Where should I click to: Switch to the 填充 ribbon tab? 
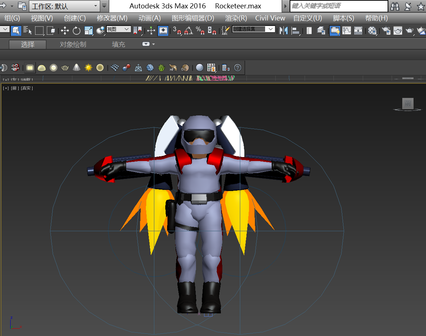click(118, 44)
